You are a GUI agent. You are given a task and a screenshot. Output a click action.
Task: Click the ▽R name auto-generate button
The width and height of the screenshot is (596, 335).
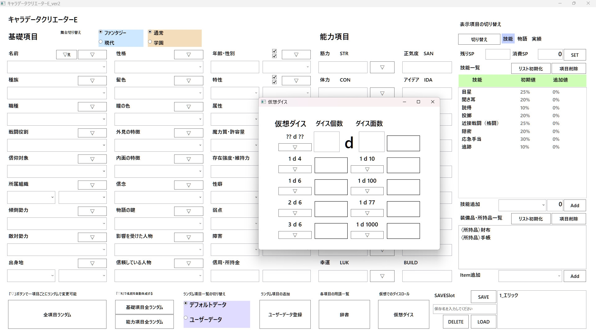(x=66, y=55)
